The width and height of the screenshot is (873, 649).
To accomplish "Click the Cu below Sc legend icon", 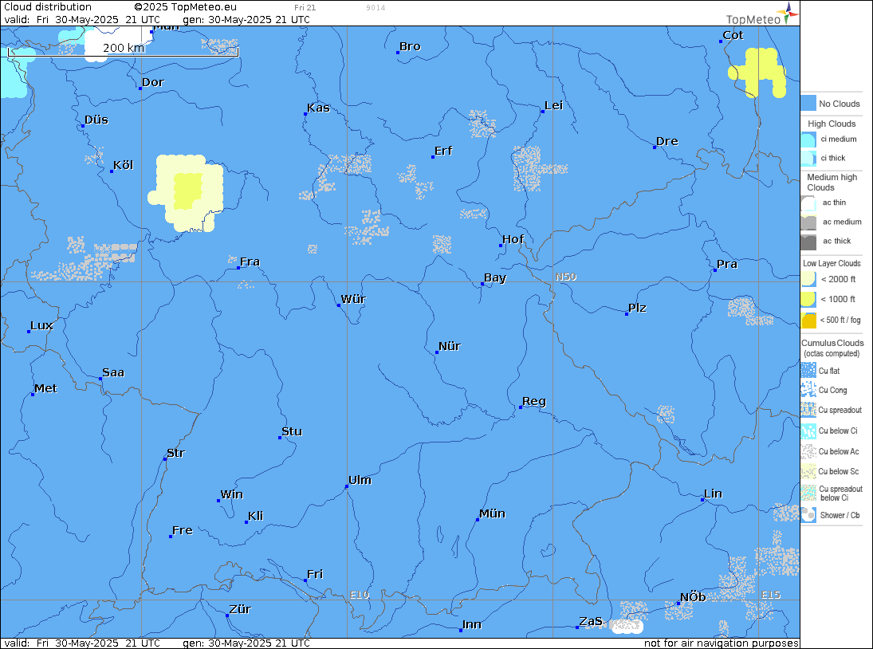I will coord(808,471).
